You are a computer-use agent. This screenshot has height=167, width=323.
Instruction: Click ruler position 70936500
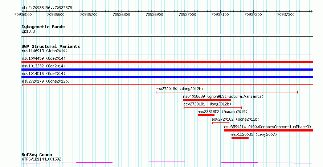coord(23,14)
